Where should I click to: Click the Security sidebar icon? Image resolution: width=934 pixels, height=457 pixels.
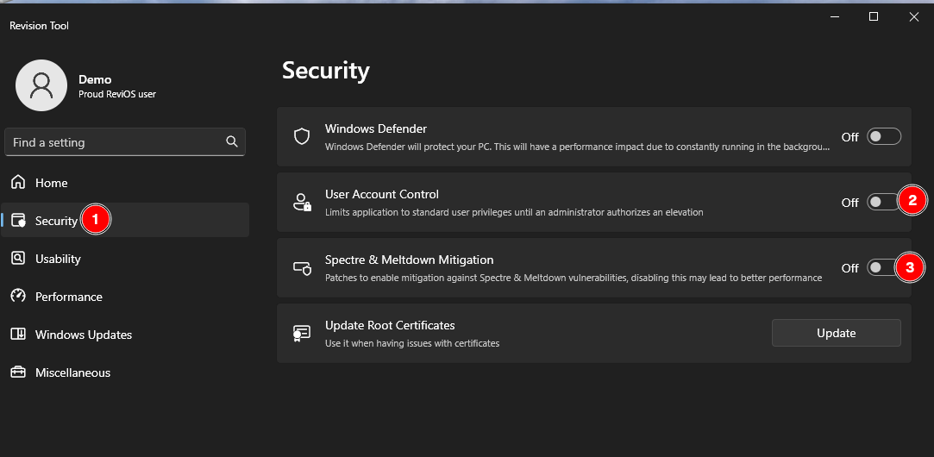click(18, 221)
